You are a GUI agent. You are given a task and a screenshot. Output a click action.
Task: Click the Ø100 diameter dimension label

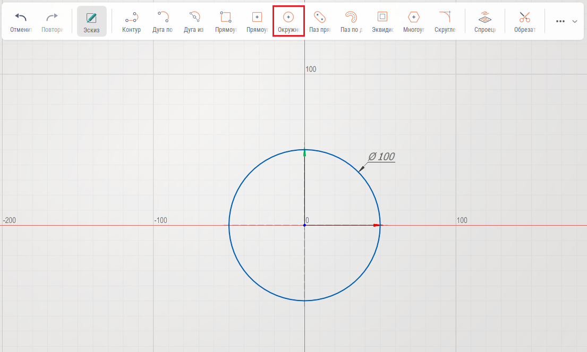click(x=381, y=157)
